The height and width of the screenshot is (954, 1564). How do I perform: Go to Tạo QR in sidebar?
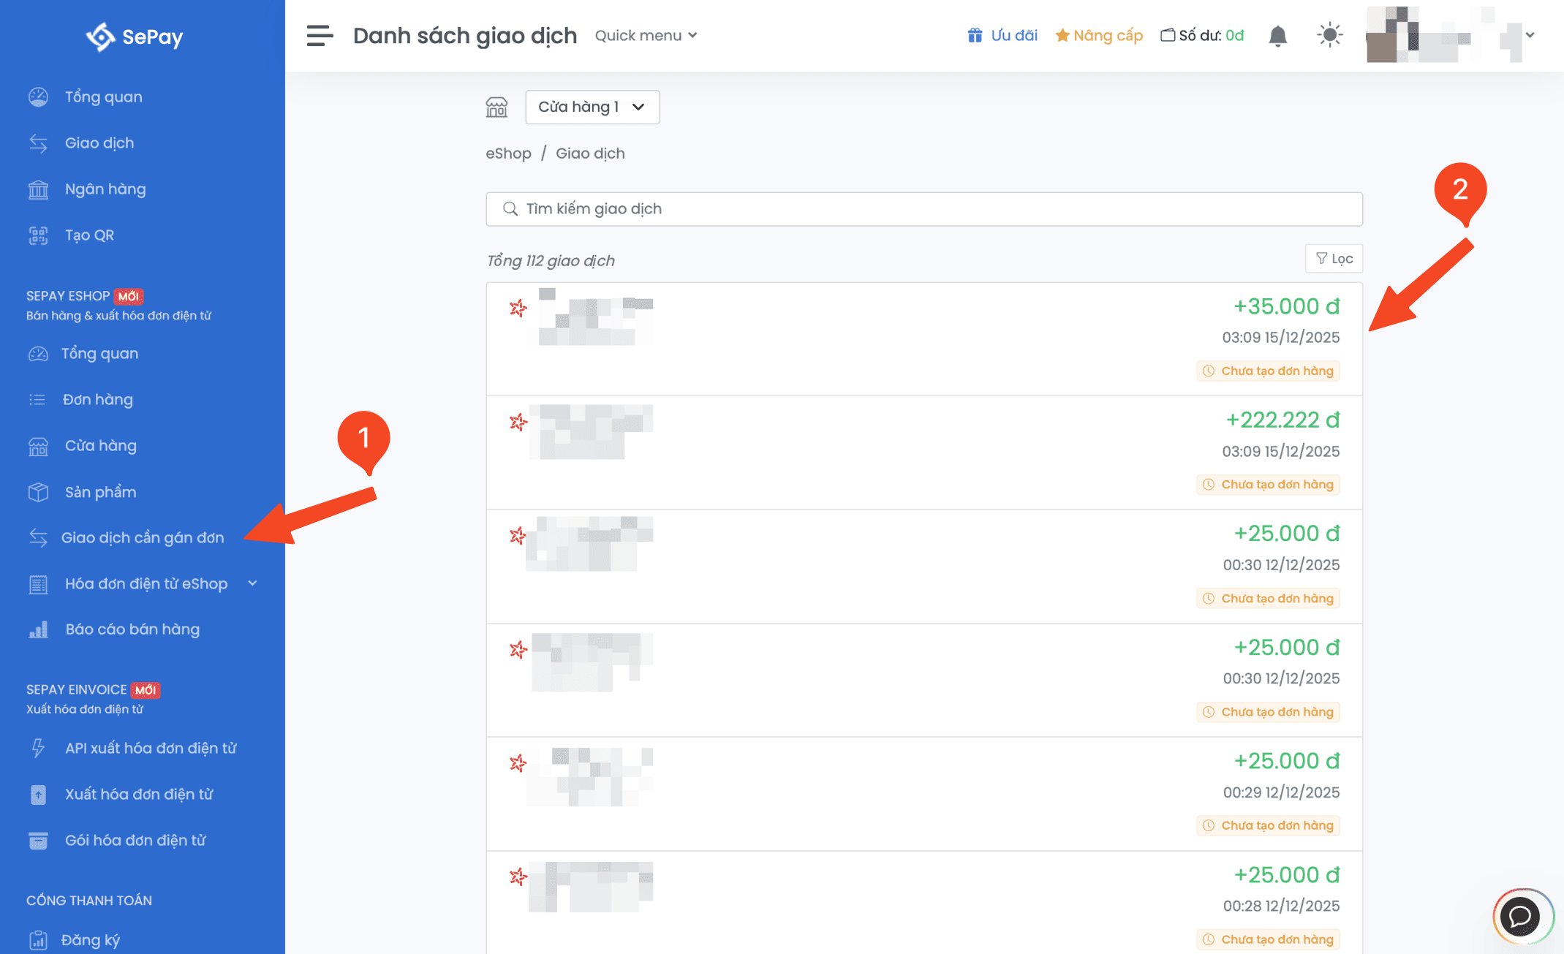pyautogui.click(x=89, y=235)
